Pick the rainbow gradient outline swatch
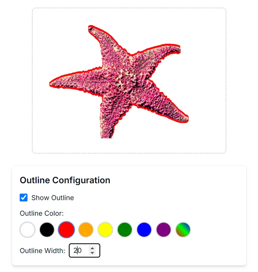This screenshot has width=258, height=272. click(183, 229)
